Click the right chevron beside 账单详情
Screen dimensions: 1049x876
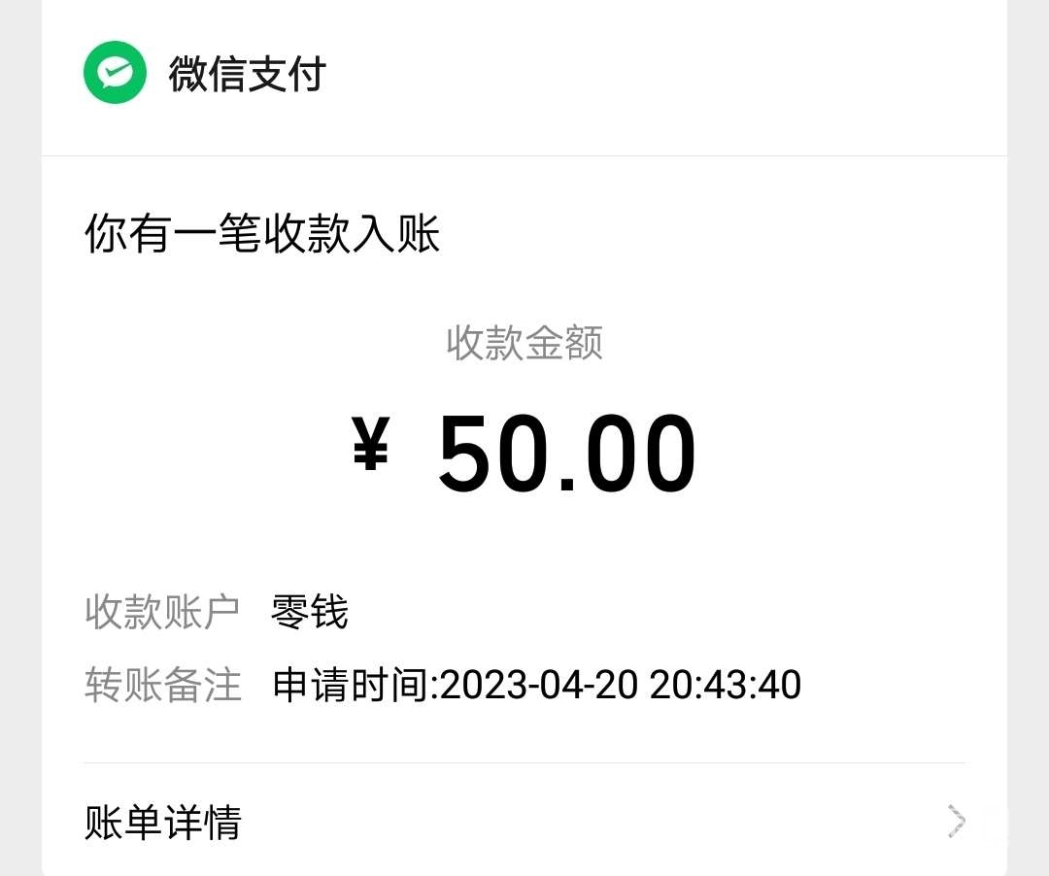957,822
